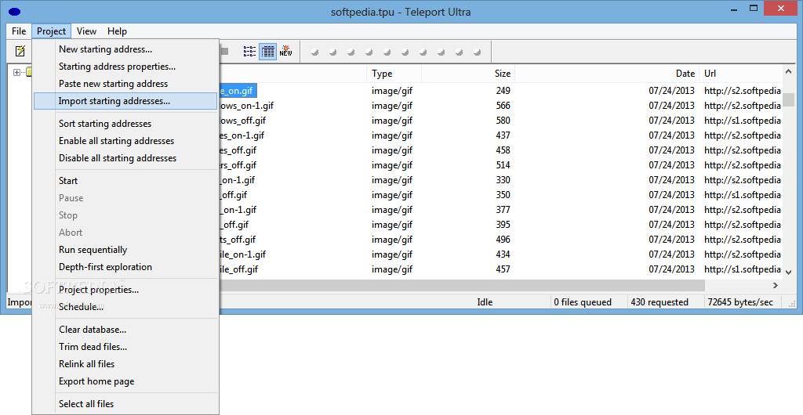This screenshot has width=803, height=415.
Task: Toggle Run sequentially option
Action: (x=125, y=250)
